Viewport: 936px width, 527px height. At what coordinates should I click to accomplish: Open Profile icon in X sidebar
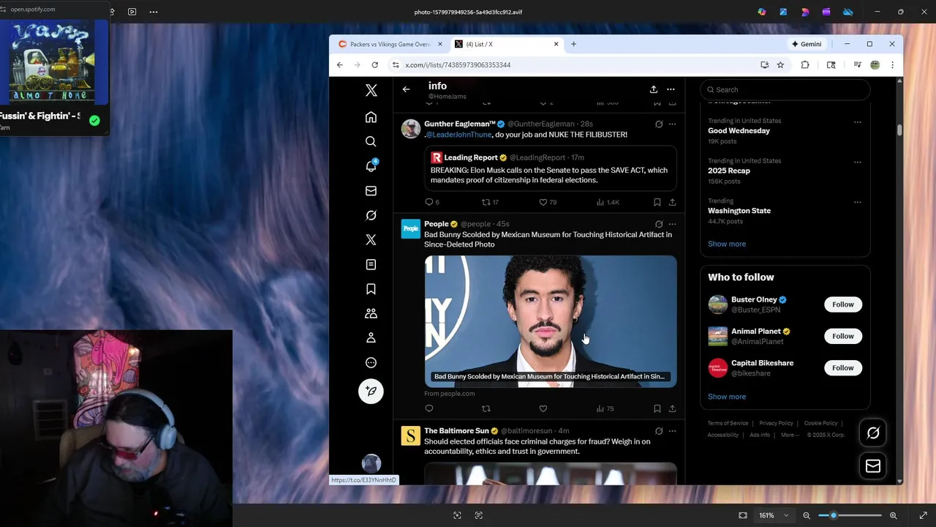click(x=371, y=338)
